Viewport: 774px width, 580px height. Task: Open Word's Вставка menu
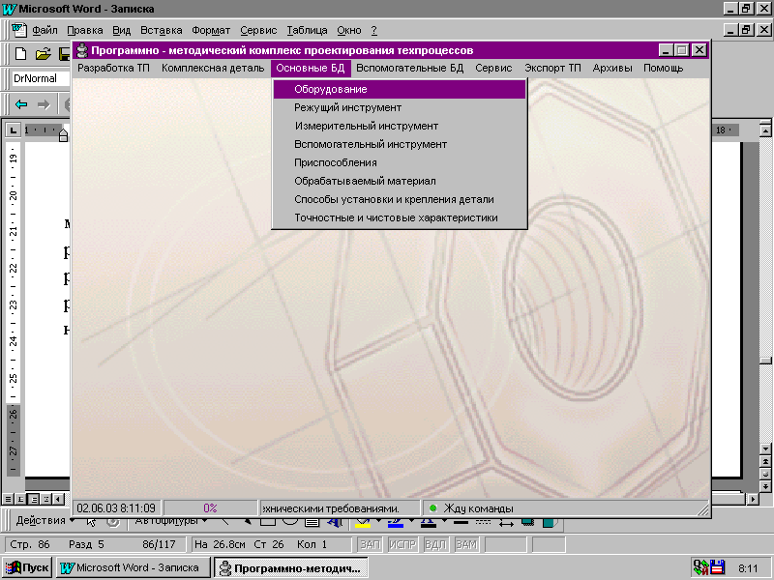pos(161,30)
